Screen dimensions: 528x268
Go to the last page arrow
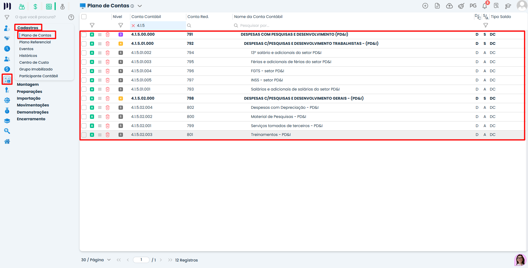pos(170,260)
